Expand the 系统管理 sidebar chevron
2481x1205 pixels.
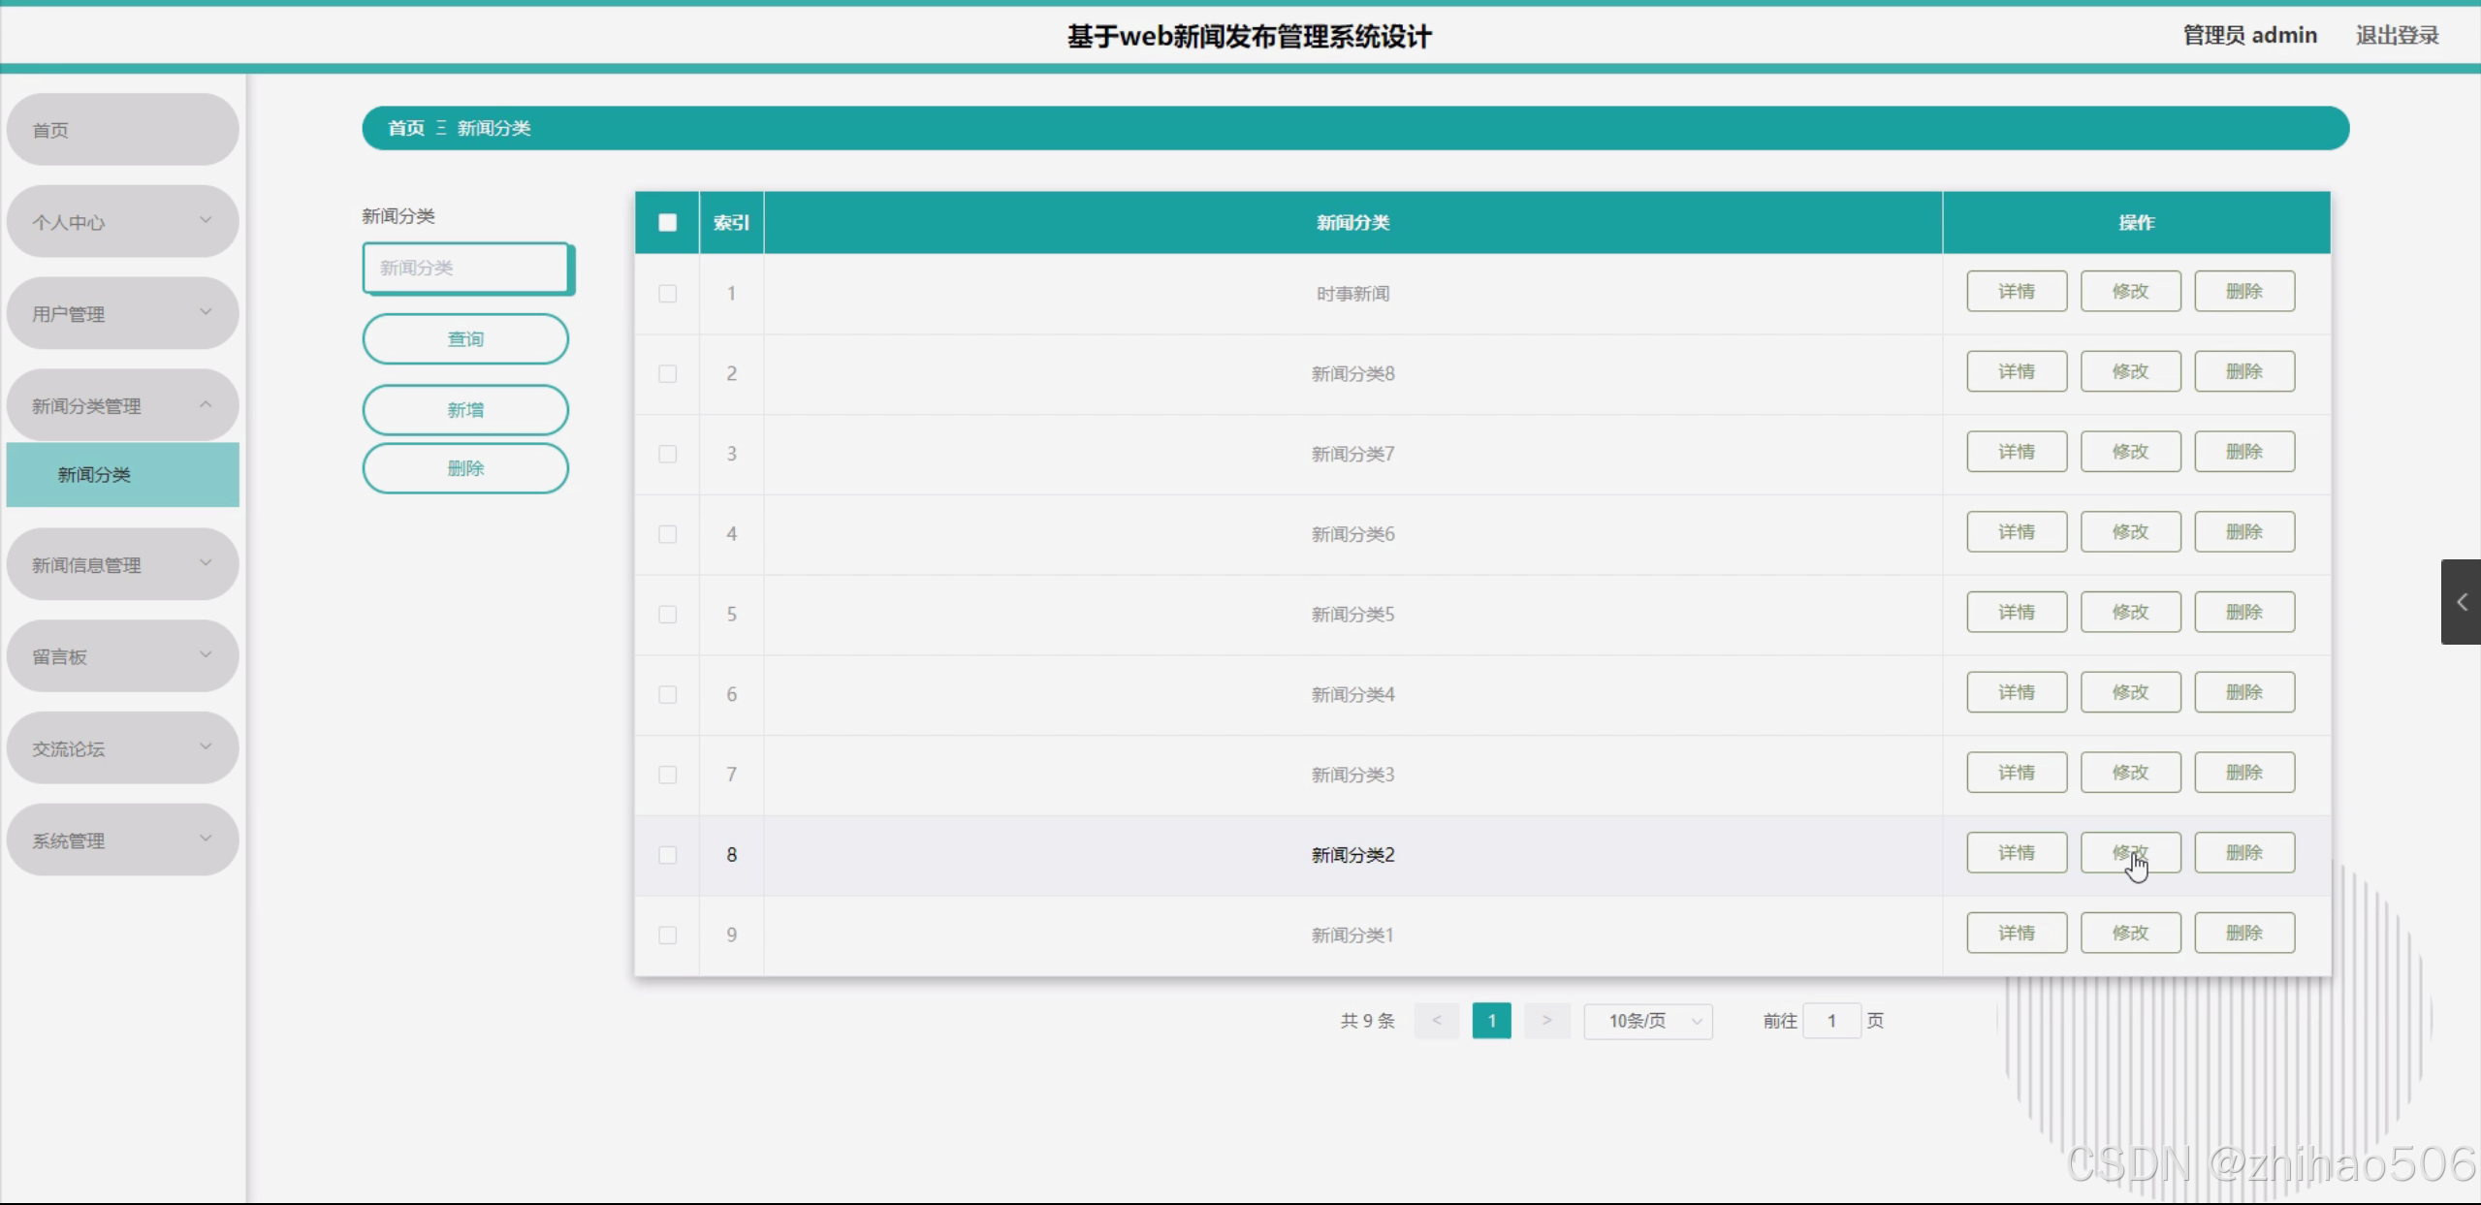click(206, 839)
